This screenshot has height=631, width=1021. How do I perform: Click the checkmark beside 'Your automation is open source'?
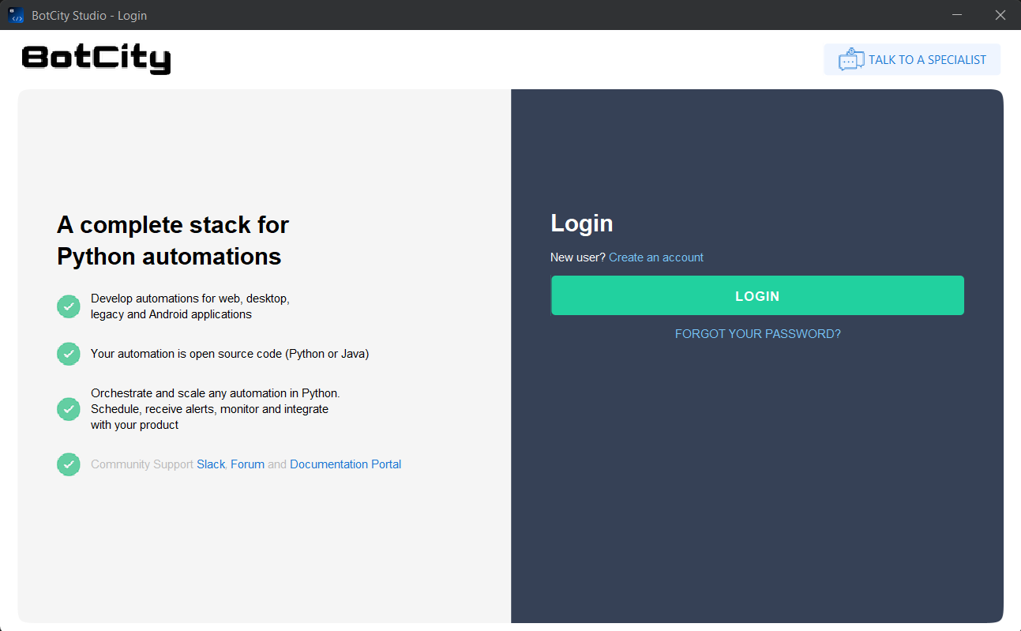69,354
